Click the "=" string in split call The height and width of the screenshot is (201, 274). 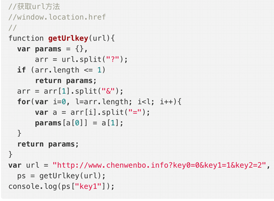click(135, 112)
